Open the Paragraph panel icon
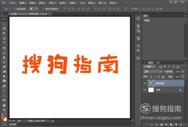This screenshot has height=127, width=188. [x=138, y=51]
